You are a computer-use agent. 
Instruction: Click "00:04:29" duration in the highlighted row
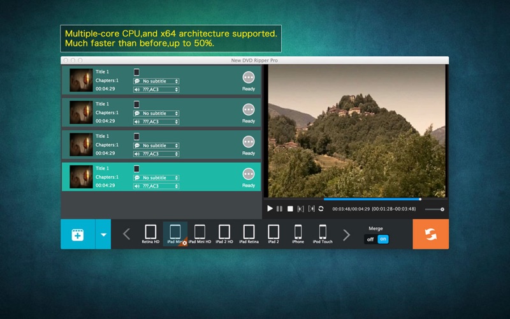(x=105, y=186)
